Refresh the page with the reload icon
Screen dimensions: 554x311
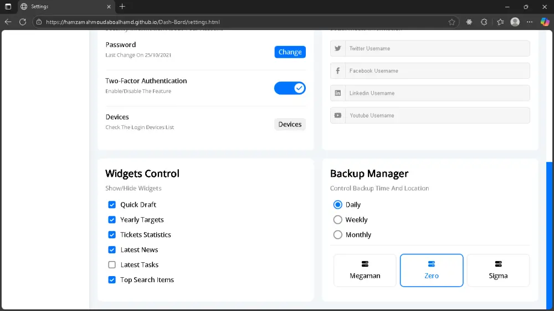(x=23, y=22)
